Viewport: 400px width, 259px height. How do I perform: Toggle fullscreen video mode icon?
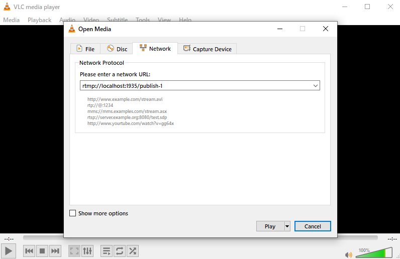tap(74, 251)
